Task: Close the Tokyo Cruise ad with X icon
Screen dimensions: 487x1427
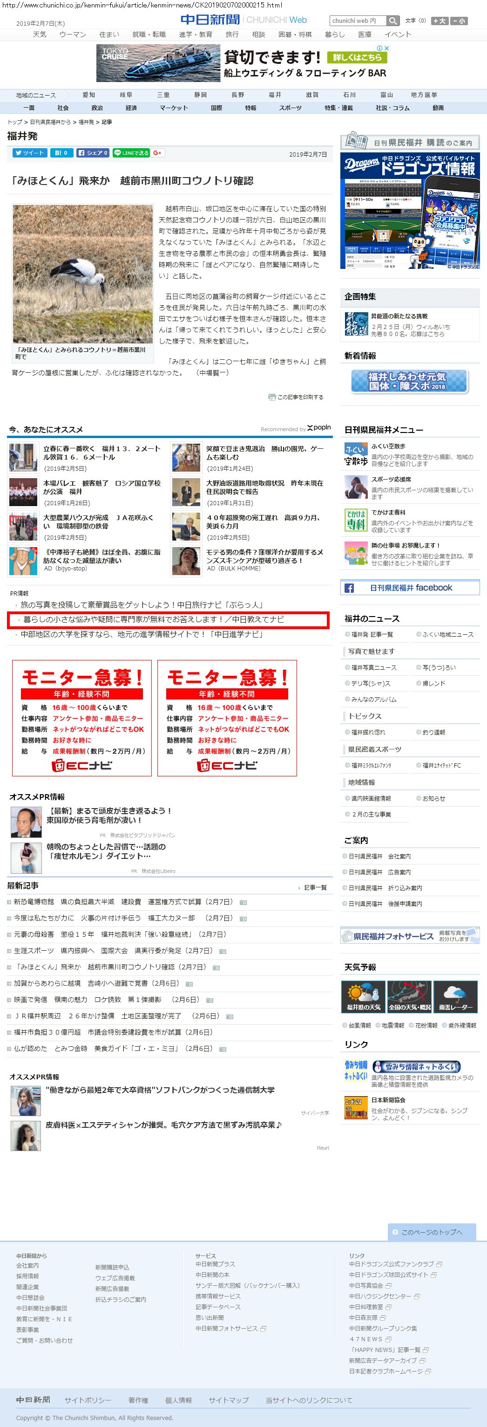Action: tap(387, 48)
